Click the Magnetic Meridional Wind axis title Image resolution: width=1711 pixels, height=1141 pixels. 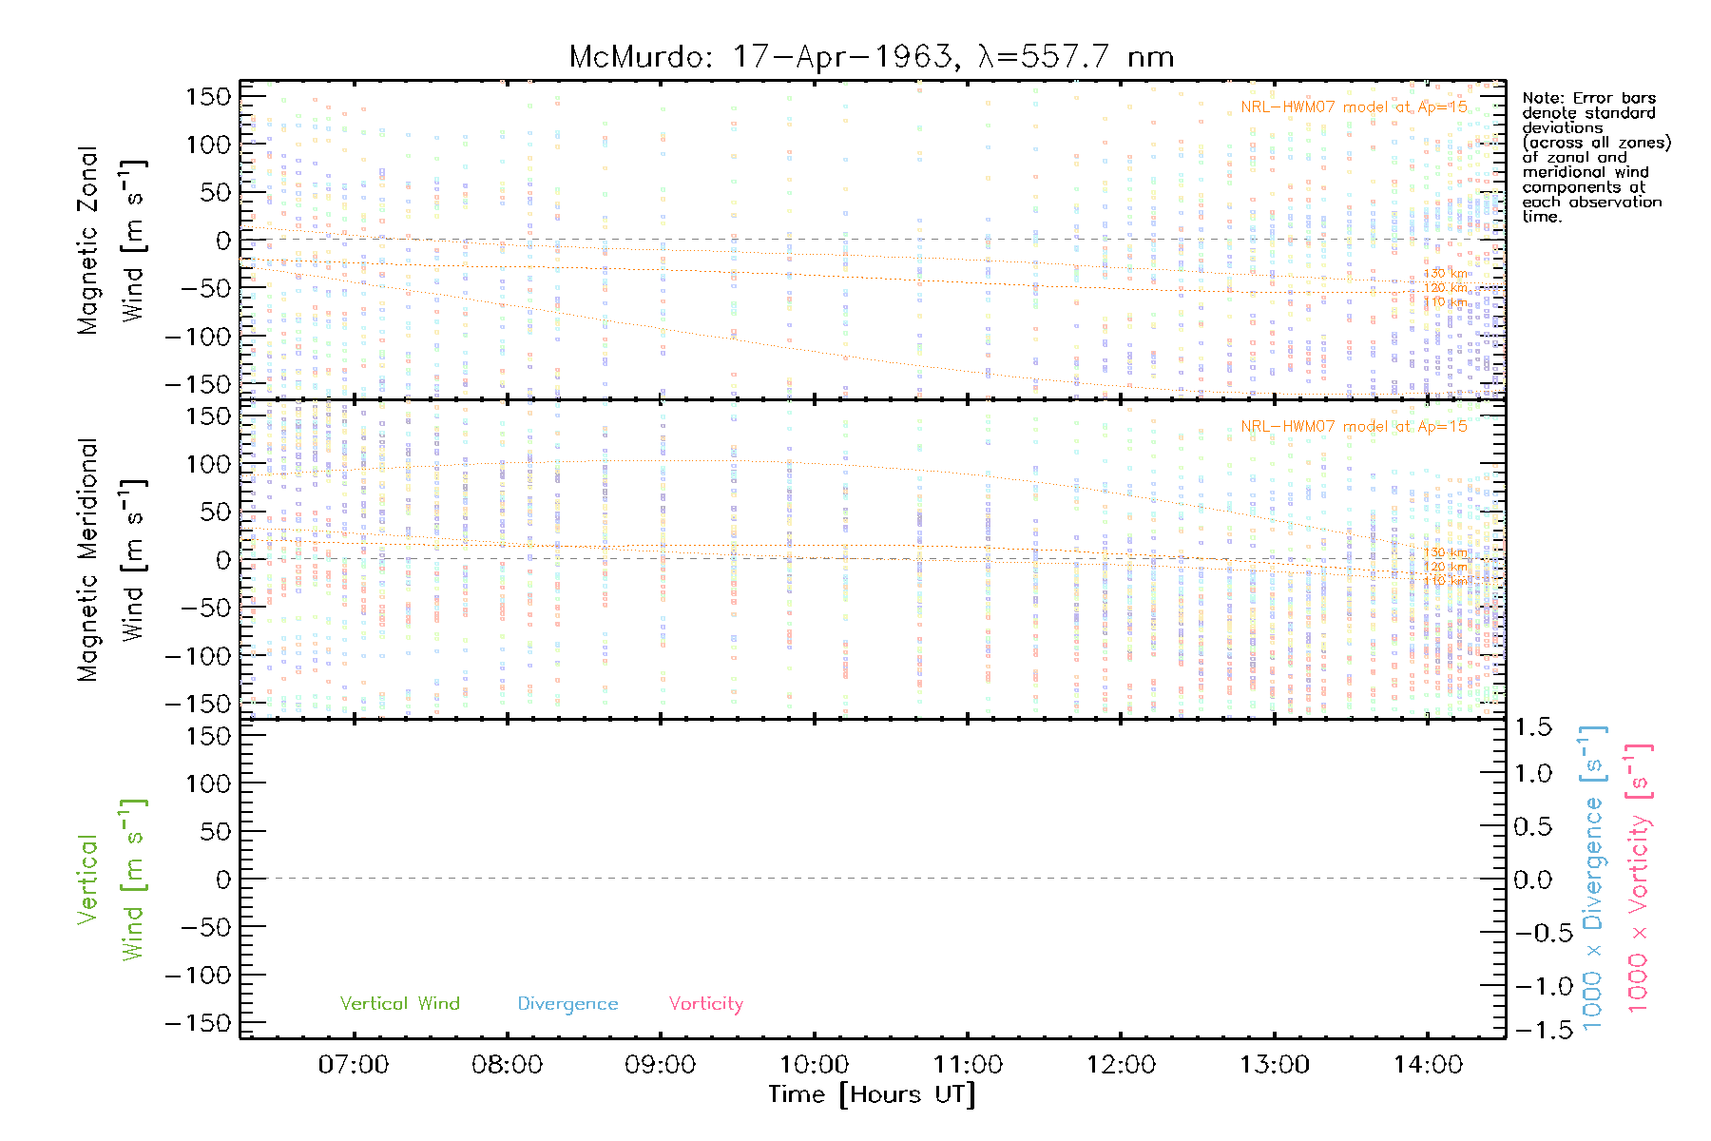pos(109,559)
